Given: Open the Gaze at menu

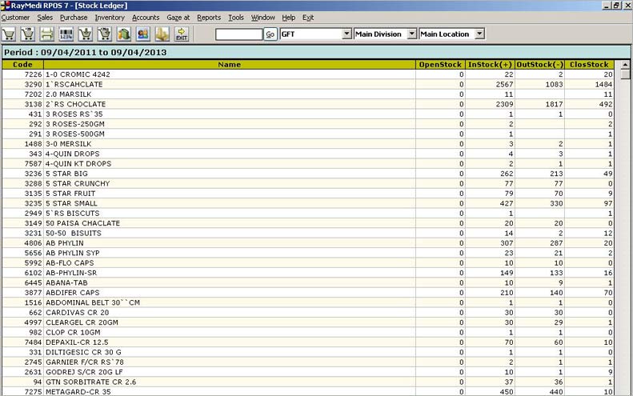Looking at the screenshot, I should [x=178, y=18].
